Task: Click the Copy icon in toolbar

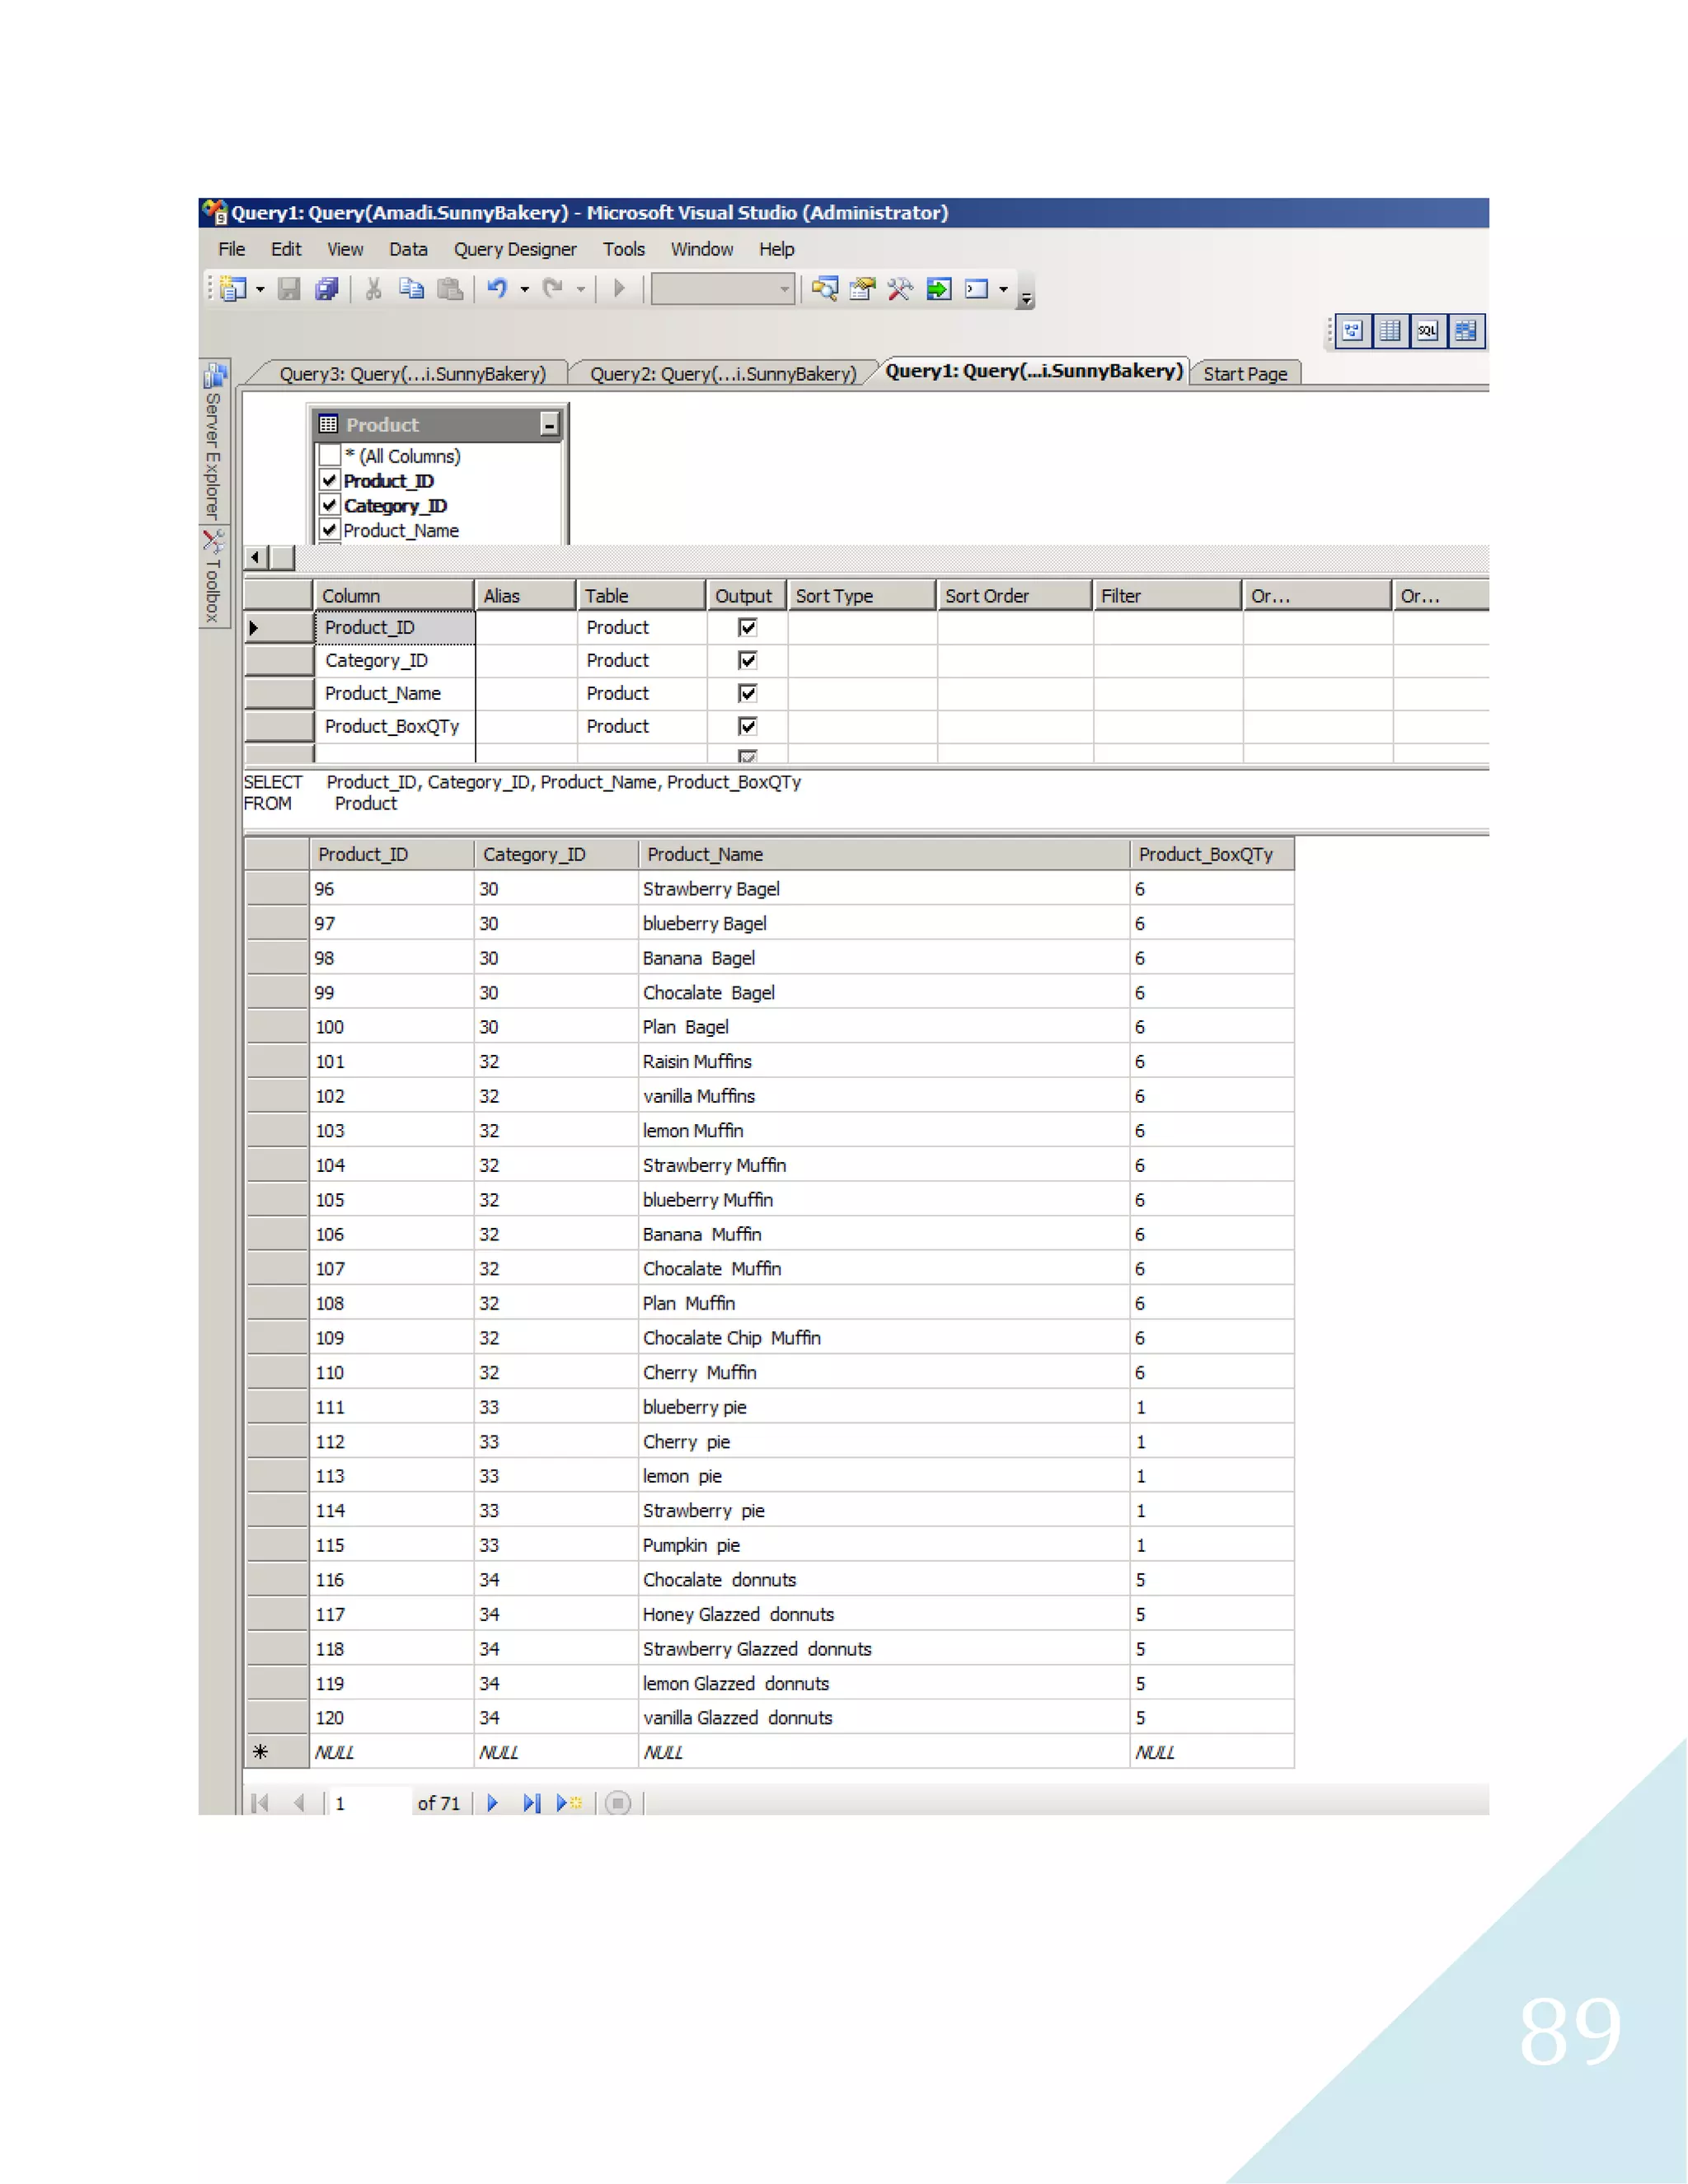Action: click(x=411, y=289)
